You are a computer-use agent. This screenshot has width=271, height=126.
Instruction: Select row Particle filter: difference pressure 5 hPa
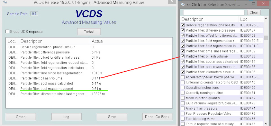pyautogui.click(x=89, y=52)
